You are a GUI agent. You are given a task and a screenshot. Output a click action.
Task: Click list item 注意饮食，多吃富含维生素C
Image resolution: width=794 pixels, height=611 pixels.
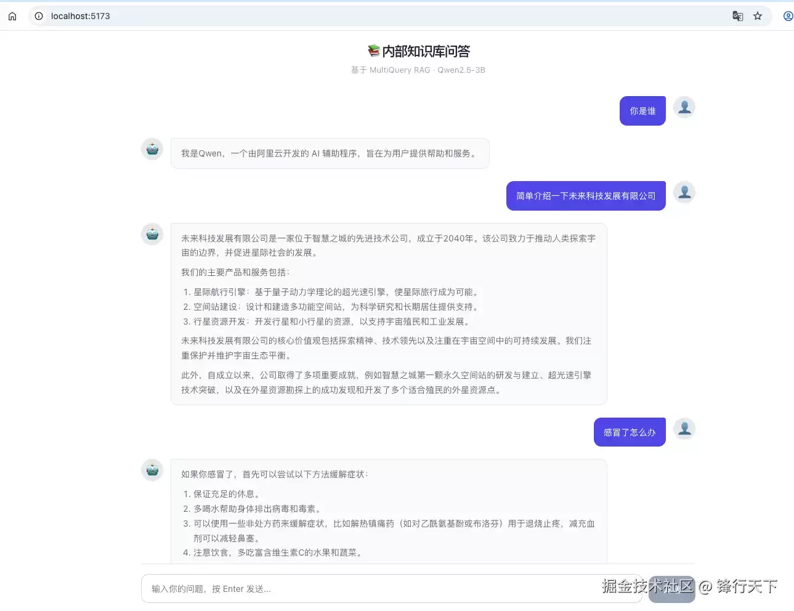[x=278, y=552]
